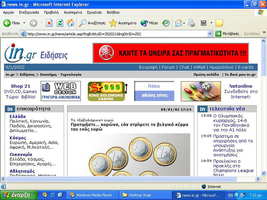Click the page icon in address bar
The image size is (267, 200).
[23, 34]
